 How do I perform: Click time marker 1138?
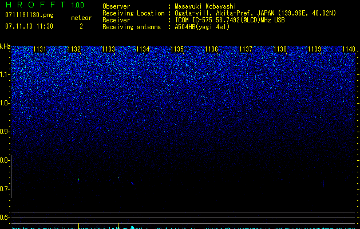[280, 49]
